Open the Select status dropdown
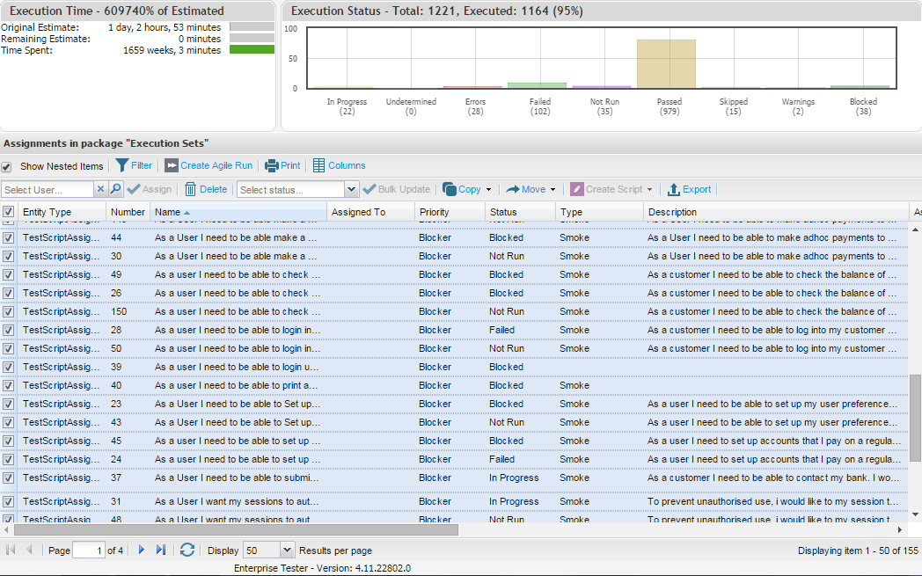The image size is (922, 576). coord(352,189)
